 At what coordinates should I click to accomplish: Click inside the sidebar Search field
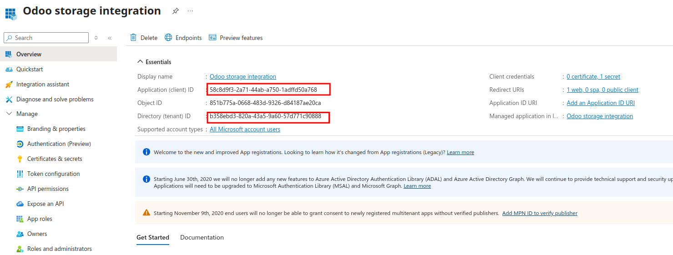point(46,38)
